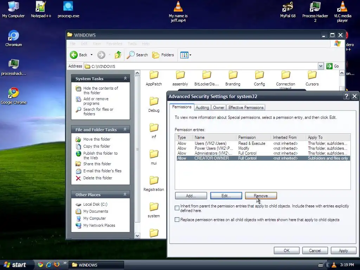Image resolution: width=360 pixels, height=270 pixels.
Task: Click the C:\WINDOWS address field
Action: point(201,66)
